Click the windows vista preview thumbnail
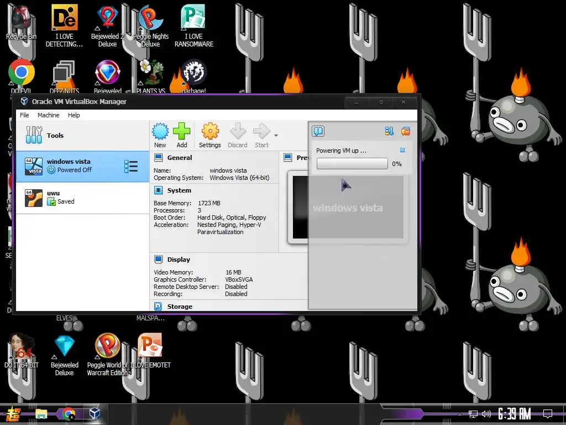Screen dimensions: 566x425 pyautogui.click(x=348, y=208)
